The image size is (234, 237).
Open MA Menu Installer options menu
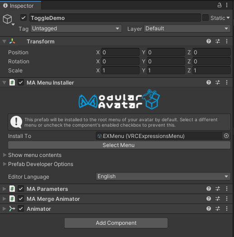pyautogui.click(x=227, y=82)
